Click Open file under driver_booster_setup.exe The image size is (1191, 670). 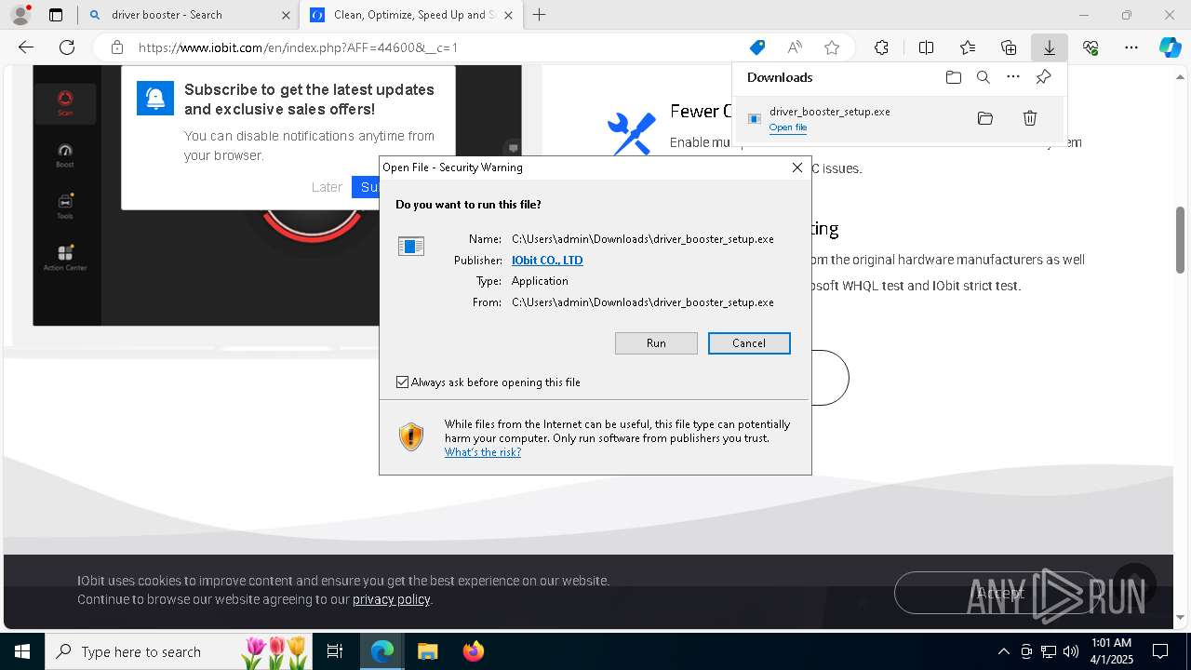[787, 127]
